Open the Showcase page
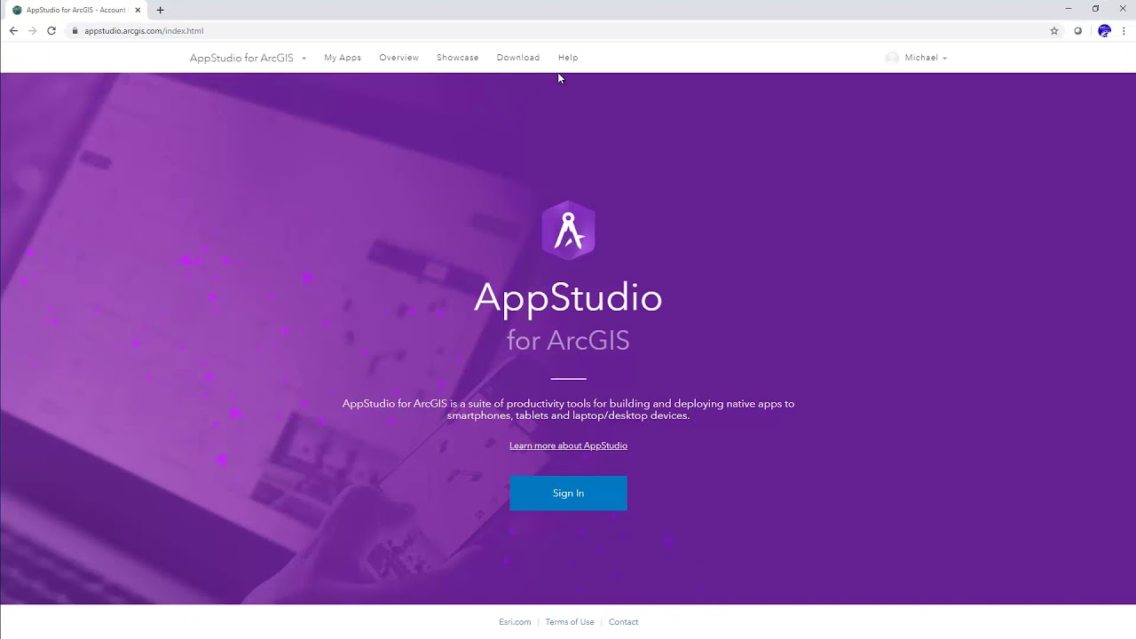The height and width of the screenshot is (639, 1136). tap(457, 58)
